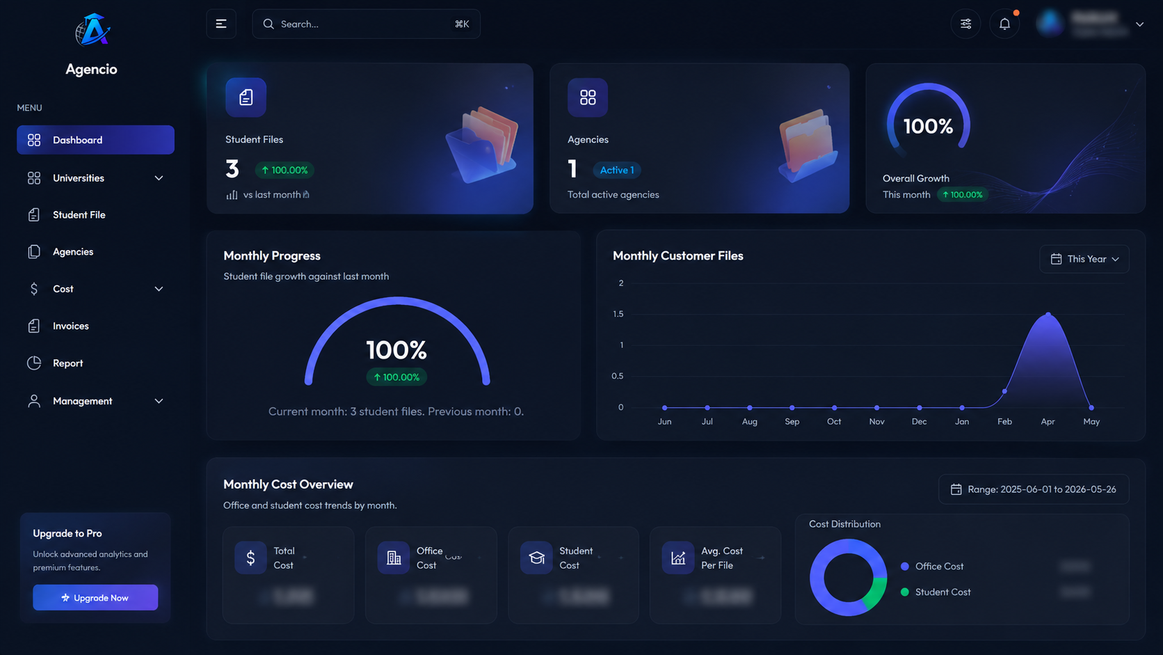This screenshot has width=1163, height=655.
Task: Click the Agencio logo icon
Action: point(93,30)
